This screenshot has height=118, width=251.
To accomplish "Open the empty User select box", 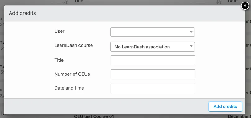I will (x=153, y=32).
